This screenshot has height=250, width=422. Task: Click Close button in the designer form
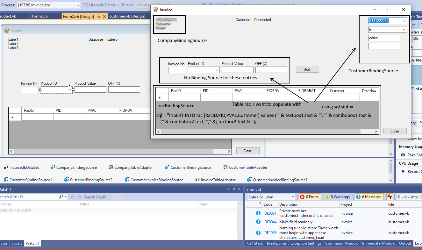click(x=247, y=151)
